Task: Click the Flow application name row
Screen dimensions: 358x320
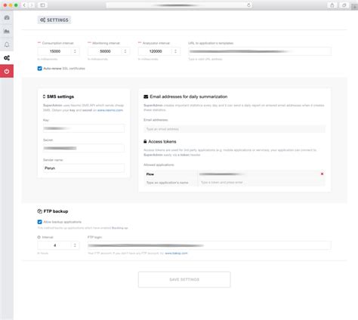Action: tap(171, 174)
